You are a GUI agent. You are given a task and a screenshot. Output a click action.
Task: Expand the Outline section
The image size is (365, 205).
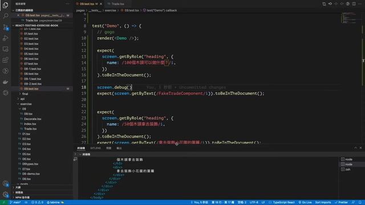[18, 187]
